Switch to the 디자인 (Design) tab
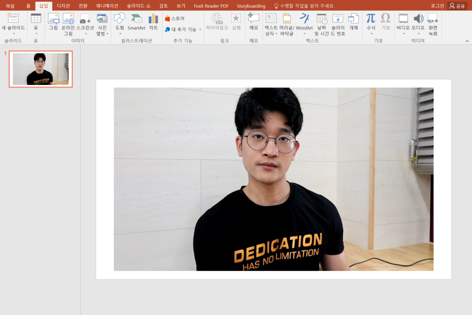 click(x=63, y=6)
